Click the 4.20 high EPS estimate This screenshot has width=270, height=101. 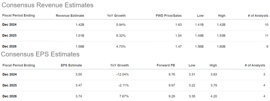(x=213, y=96)
